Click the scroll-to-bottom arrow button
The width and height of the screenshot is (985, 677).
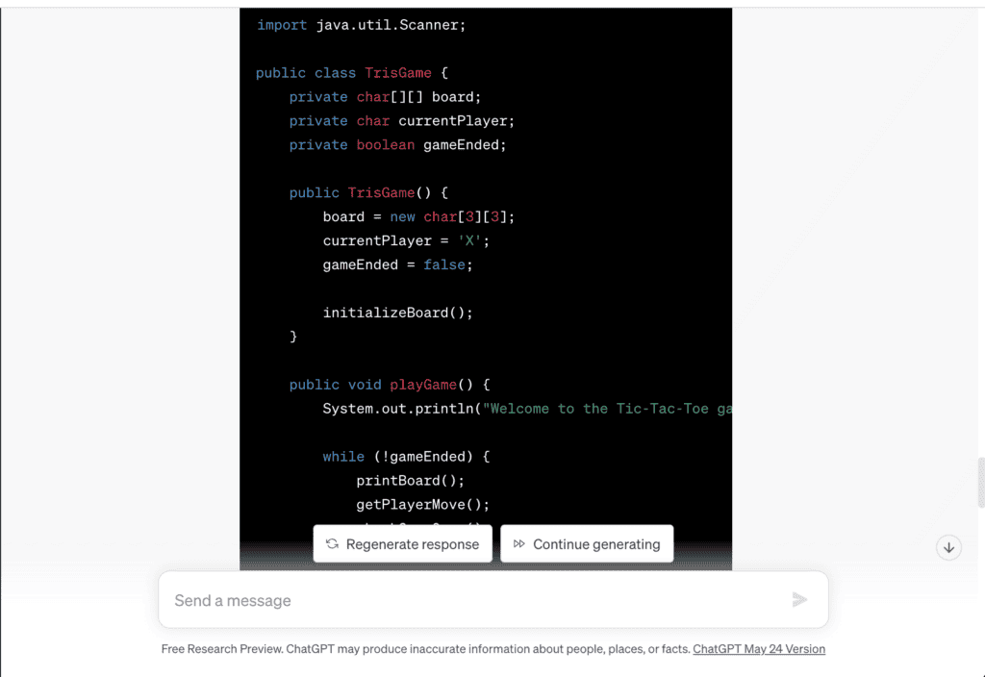(948, 547)
